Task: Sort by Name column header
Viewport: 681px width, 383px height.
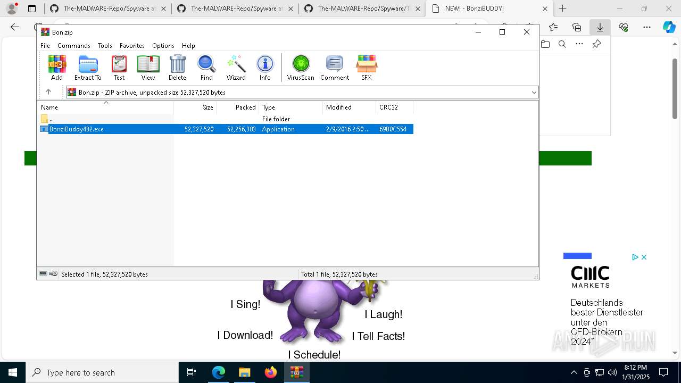Action: [x=105, y=107]
